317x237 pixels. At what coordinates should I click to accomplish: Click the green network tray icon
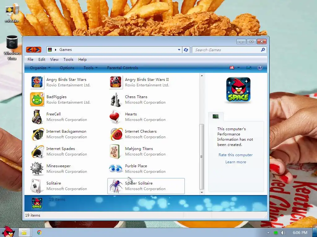coord(276,233)
